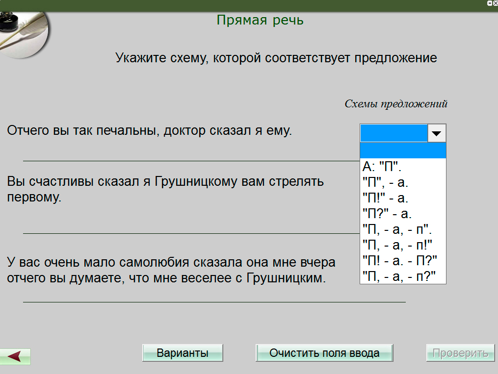This screenshot has width=498, height=374.
Task: Choose the "П, - а, - п?" scheme
Action: (x=398, y=275)
